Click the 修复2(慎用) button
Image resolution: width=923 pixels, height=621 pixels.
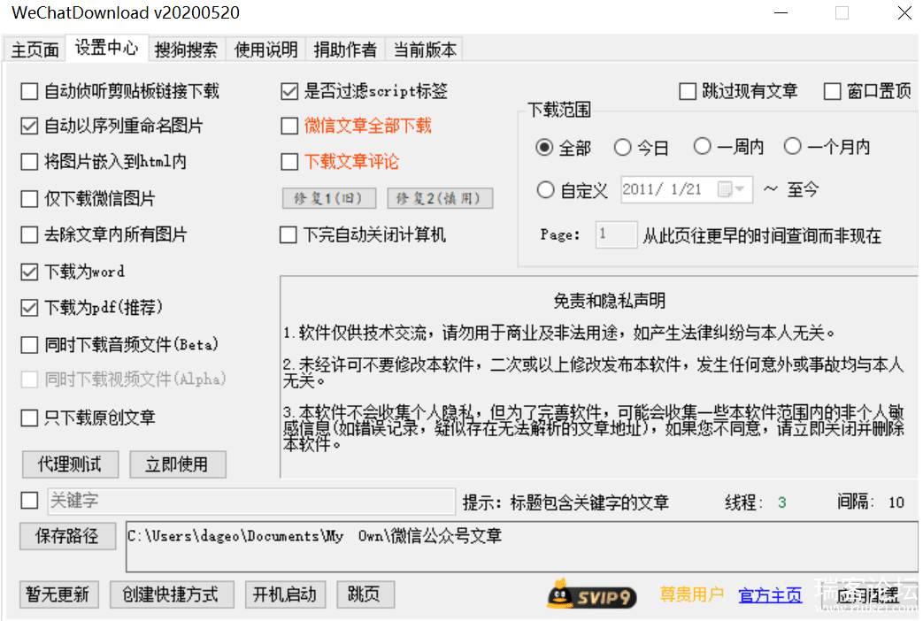(440, 198)
